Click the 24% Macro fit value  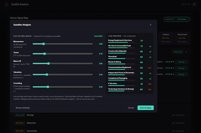101,63
